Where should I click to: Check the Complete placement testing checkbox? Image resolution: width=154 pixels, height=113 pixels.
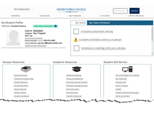(x=76, y=31)
